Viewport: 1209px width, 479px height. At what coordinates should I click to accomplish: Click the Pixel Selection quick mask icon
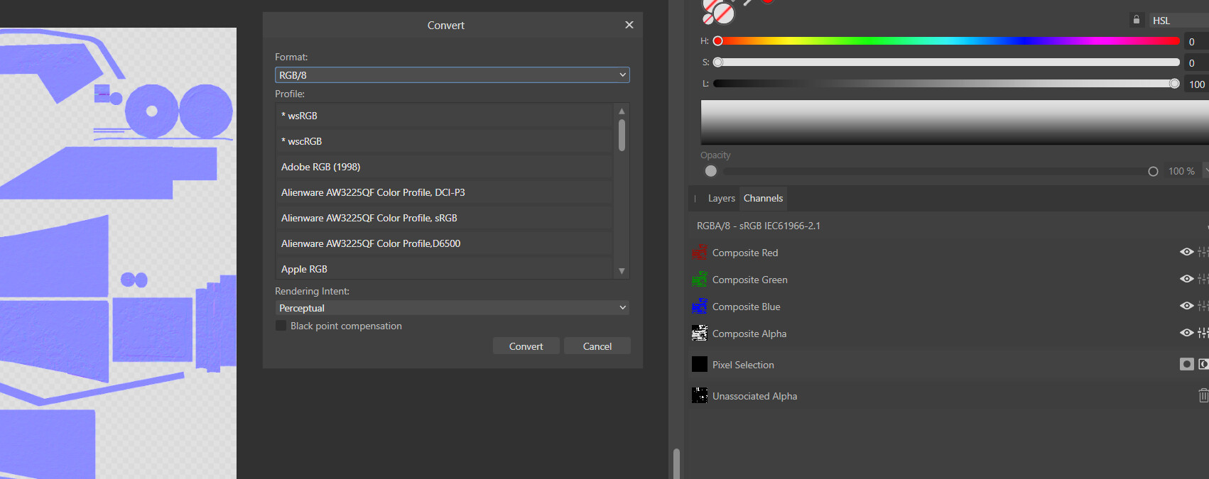point(1186,364)
